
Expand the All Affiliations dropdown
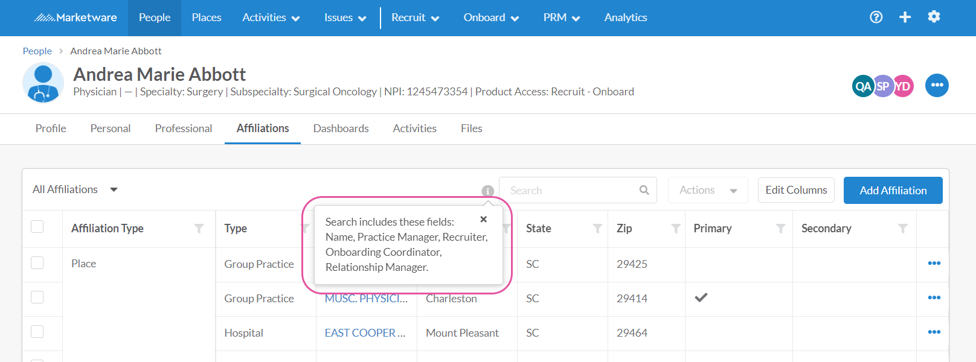pos(75,189)
